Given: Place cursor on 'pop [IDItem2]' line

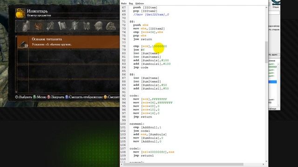Looking at the screenshot, I should tap(145, 11).
